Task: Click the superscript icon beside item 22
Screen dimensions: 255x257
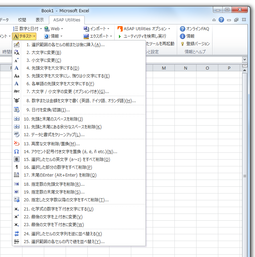Action: tap(17, 217)
